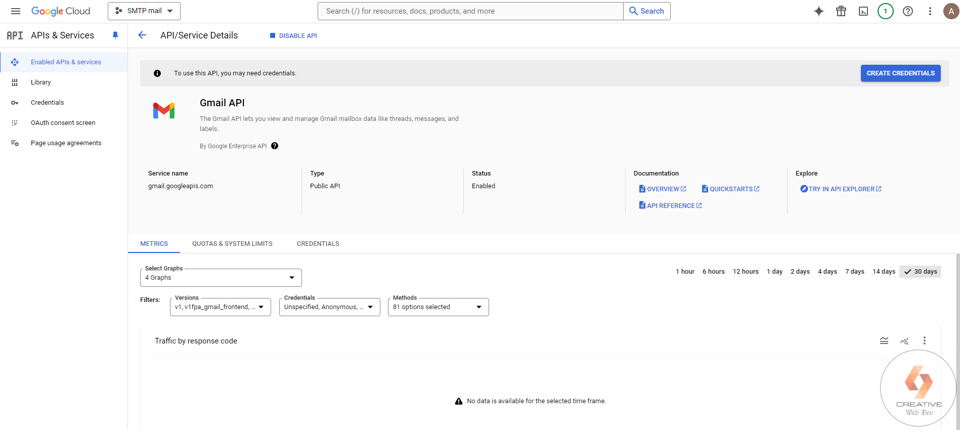Click the Create Credentials button
This screenshot has height=430, width=960.
pyautogui.click(x=901, y=73)
